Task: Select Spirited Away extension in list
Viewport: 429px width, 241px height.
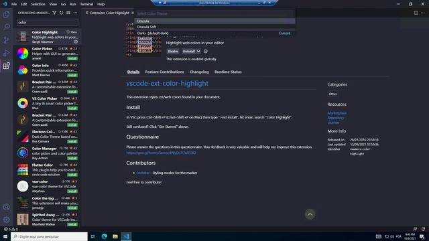Action: point(48,220)
